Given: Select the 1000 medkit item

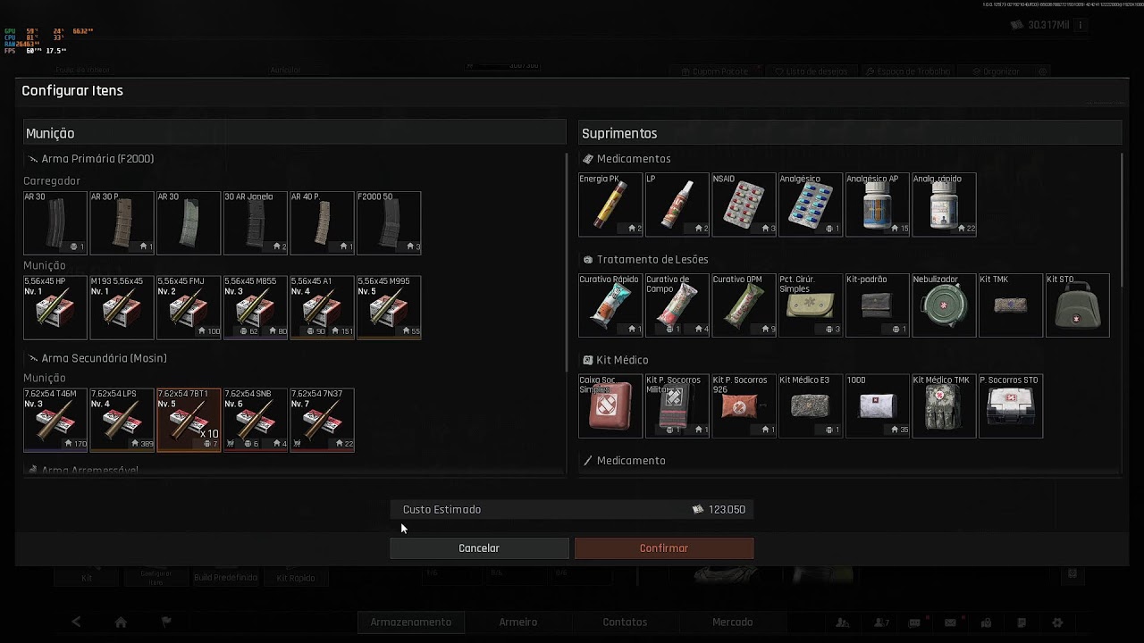Looking at the screenshot, I should point(878,406).
